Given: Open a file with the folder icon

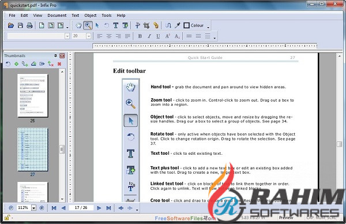Looking at the screenshot, I should pos(10,25).
